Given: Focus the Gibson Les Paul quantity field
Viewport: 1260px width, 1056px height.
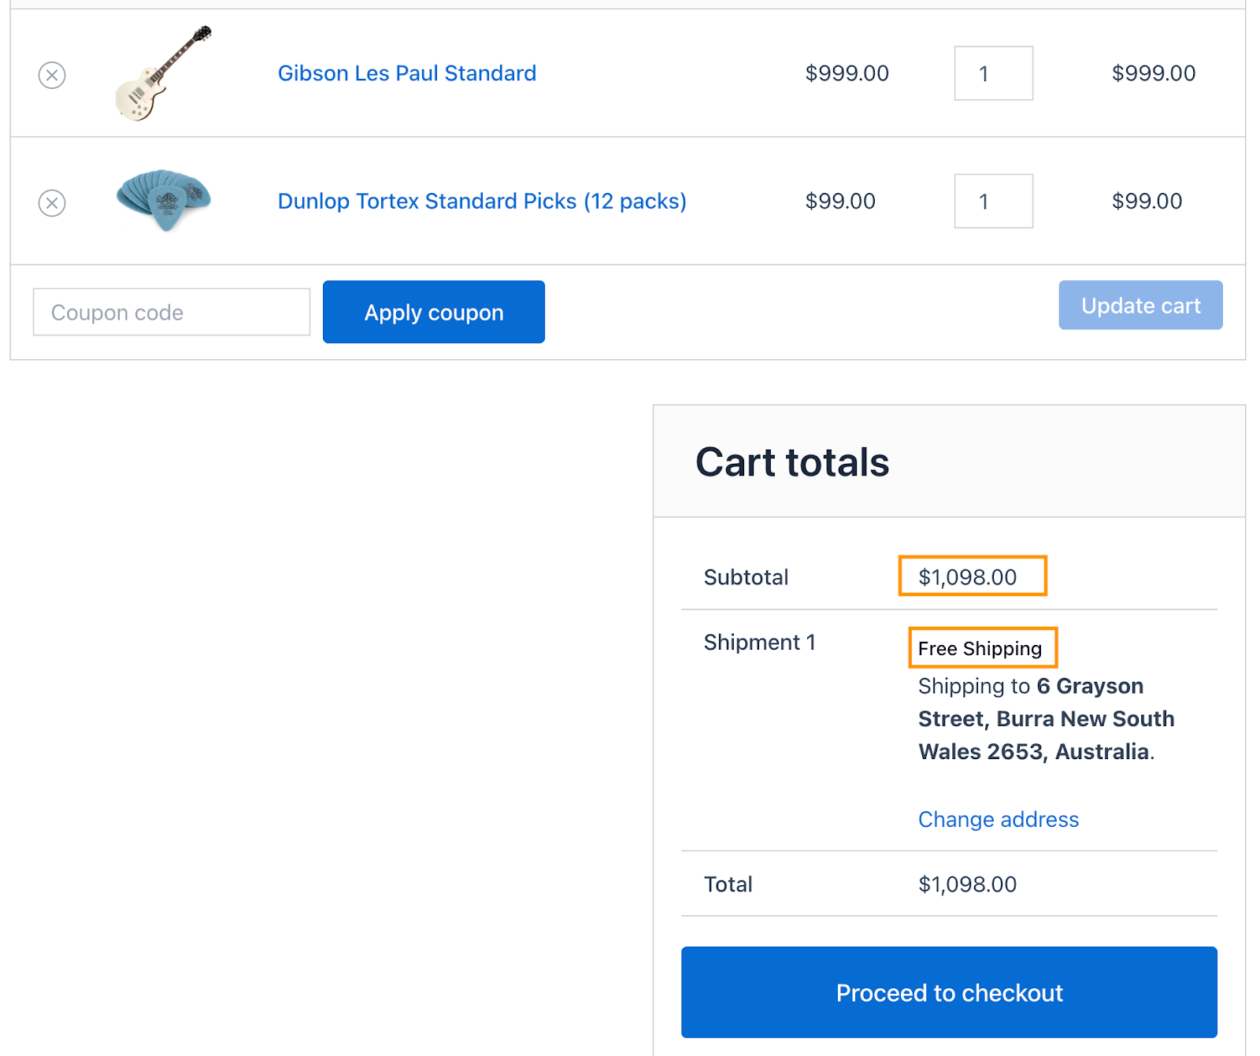Looking at the screenshot, I should click(x=993, y=73).
